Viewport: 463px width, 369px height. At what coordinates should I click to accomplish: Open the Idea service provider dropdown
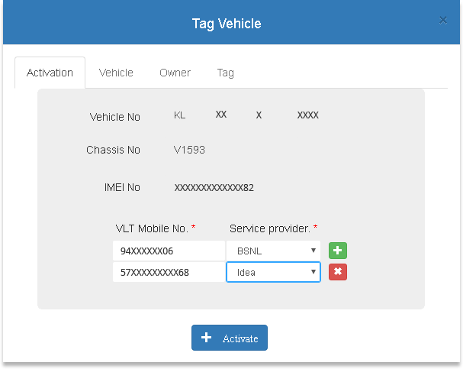[273, 272]
